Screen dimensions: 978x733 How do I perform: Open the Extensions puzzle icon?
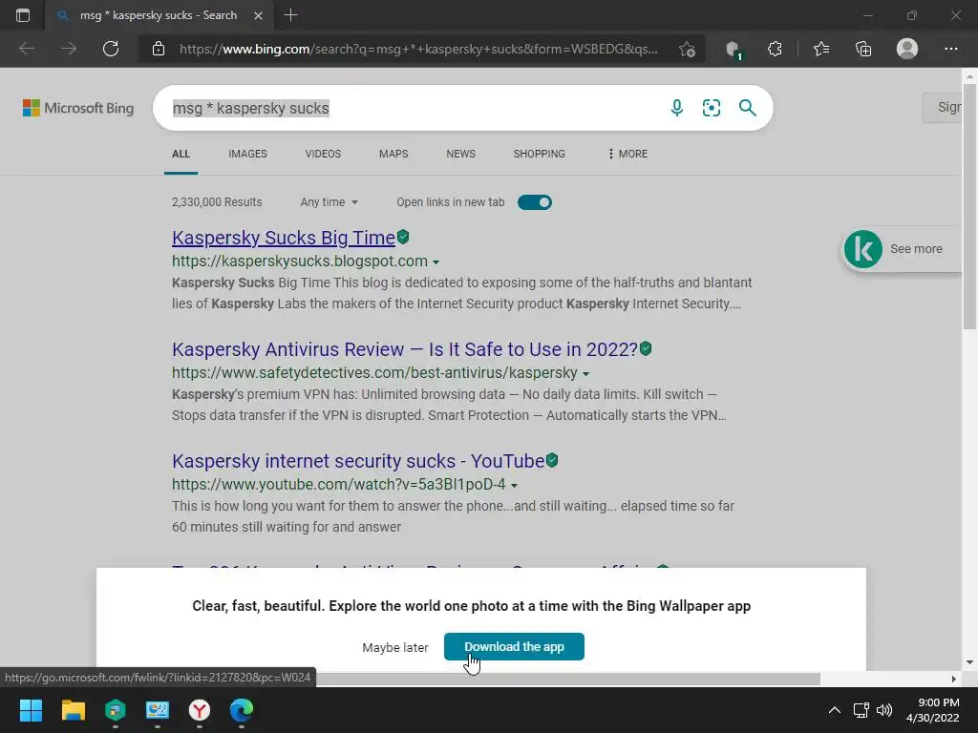tap(775, 49)
